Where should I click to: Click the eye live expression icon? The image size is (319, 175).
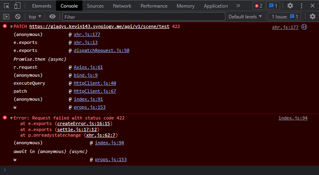(52, 16)
